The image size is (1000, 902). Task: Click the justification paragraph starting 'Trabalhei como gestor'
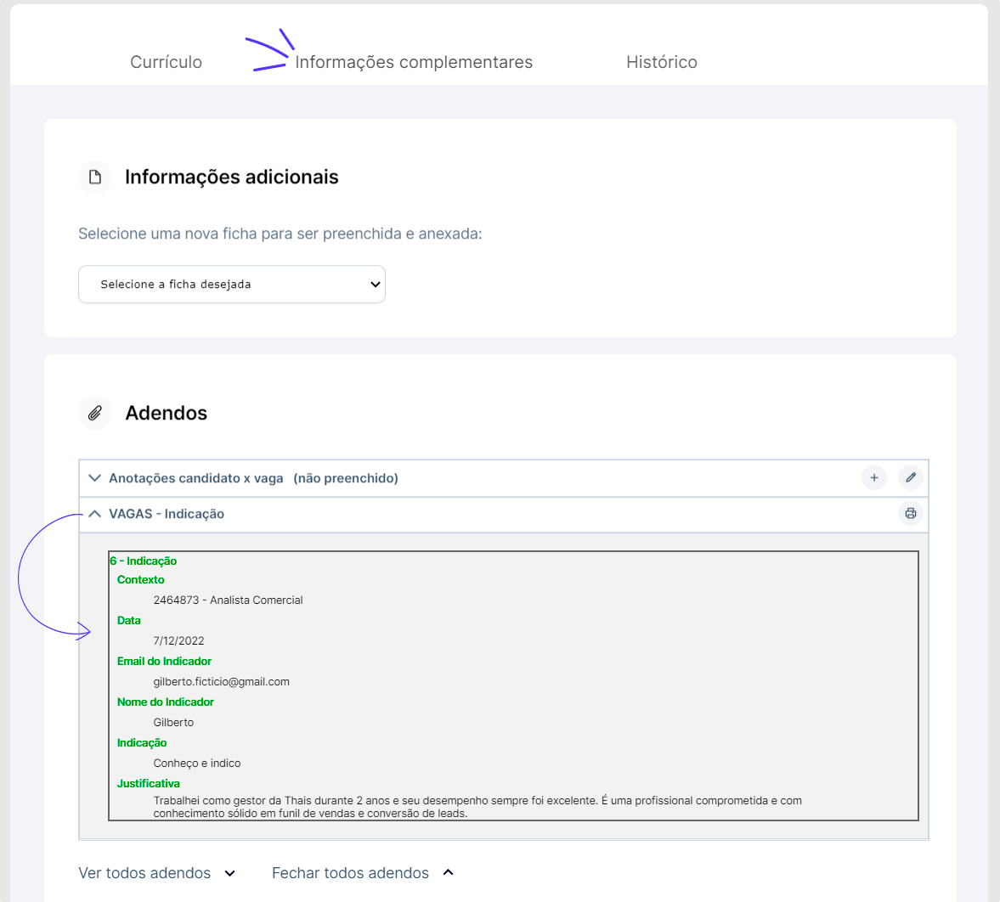click(x=477, y=806)
